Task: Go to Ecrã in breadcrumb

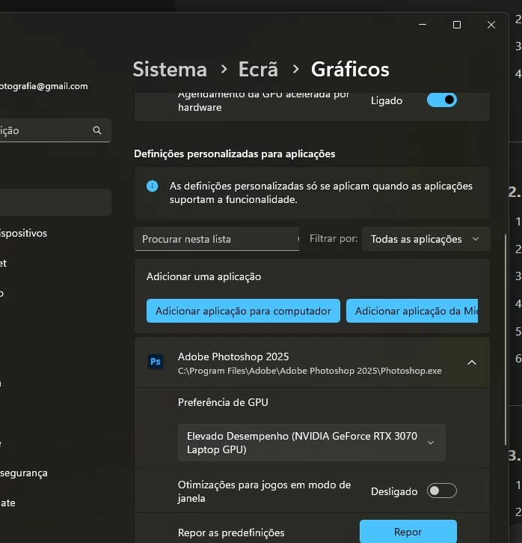Action: (x=258, y=69)
